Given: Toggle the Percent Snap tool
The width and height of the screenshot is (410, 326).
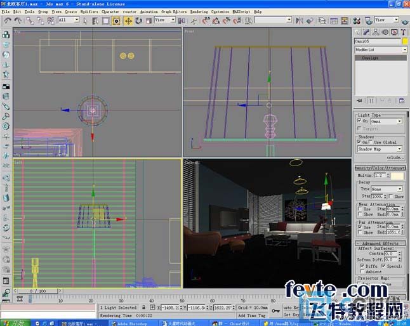Looking at the screenshot, I should coord(227,21).
